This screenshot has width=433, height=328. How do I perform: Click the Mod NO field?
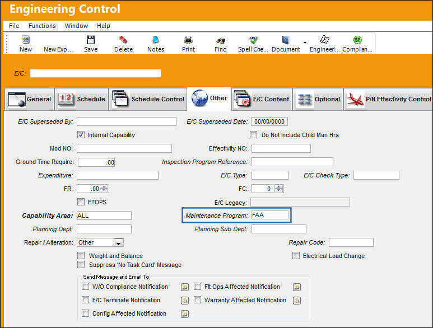tap(124, 148)
